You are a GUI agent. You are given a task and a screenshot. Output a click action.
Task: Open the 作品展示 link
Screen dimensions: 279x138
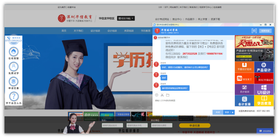tap(190, 19)
